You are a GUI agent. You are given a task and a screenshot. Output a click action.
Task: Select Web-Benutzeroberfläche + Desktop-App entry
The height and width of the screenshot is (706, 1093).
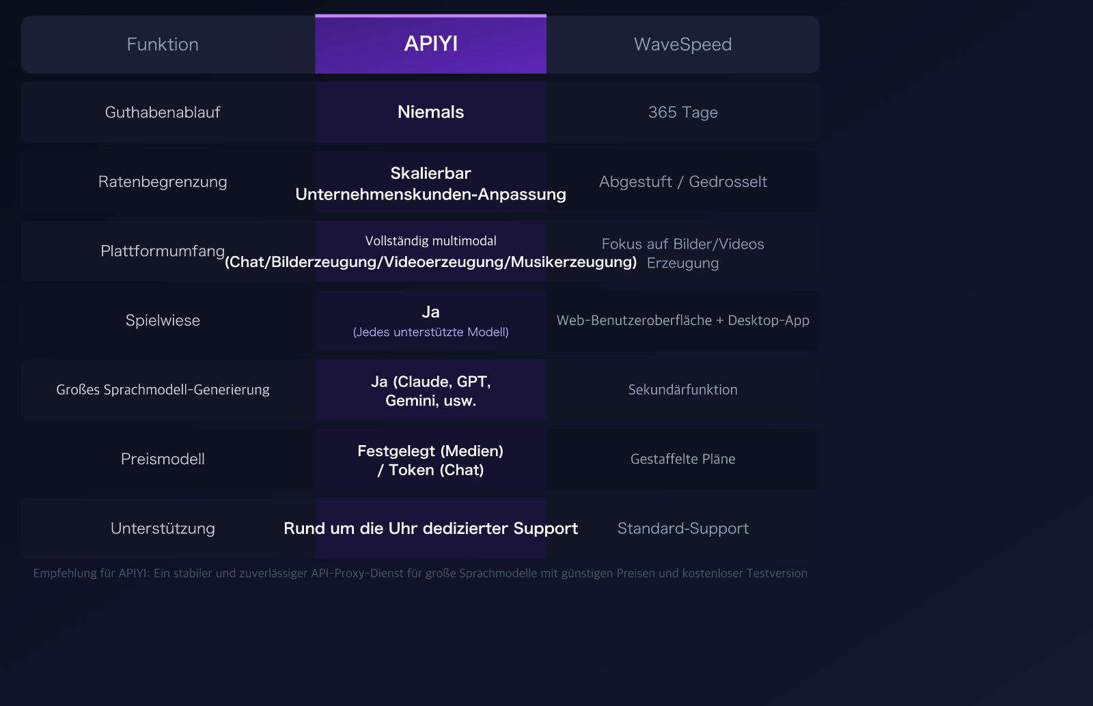[682, 320]
